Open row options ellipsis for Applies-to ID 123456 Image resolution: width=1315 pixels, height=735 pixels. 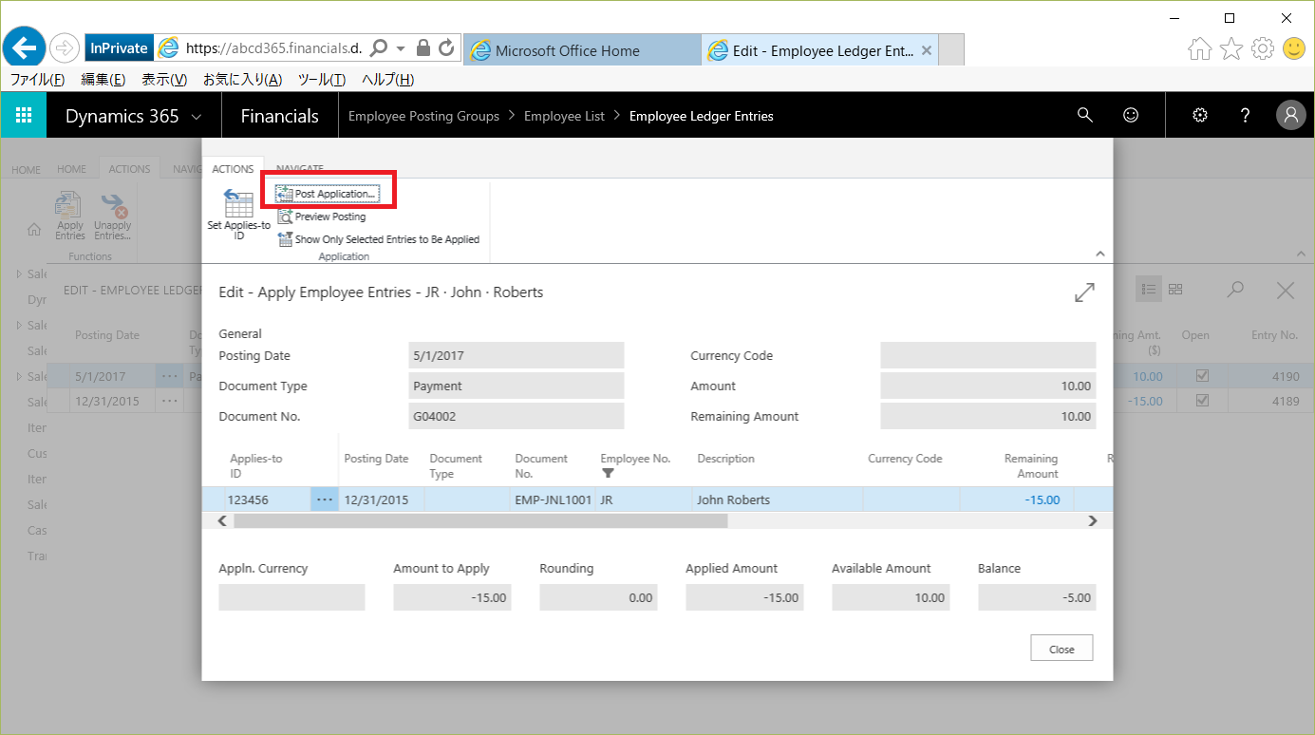click(x=325, y=499)
